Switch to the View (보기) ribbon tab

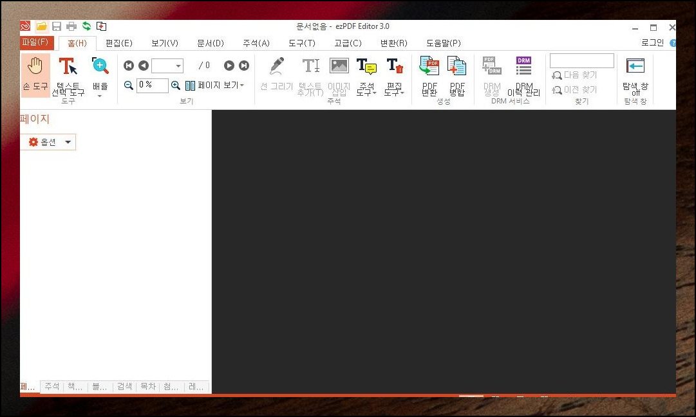coord(165,43)
